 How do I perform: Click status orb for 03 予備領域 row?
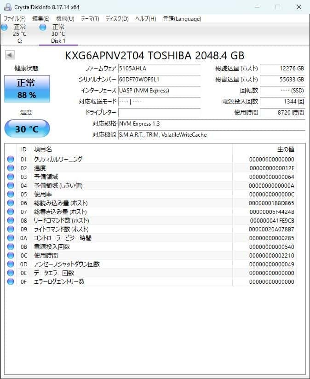point(11,177)
